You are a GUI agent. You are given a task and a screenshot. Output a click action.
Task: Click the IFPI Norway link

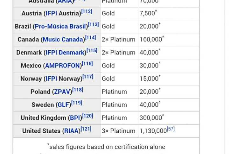[63, 79]
